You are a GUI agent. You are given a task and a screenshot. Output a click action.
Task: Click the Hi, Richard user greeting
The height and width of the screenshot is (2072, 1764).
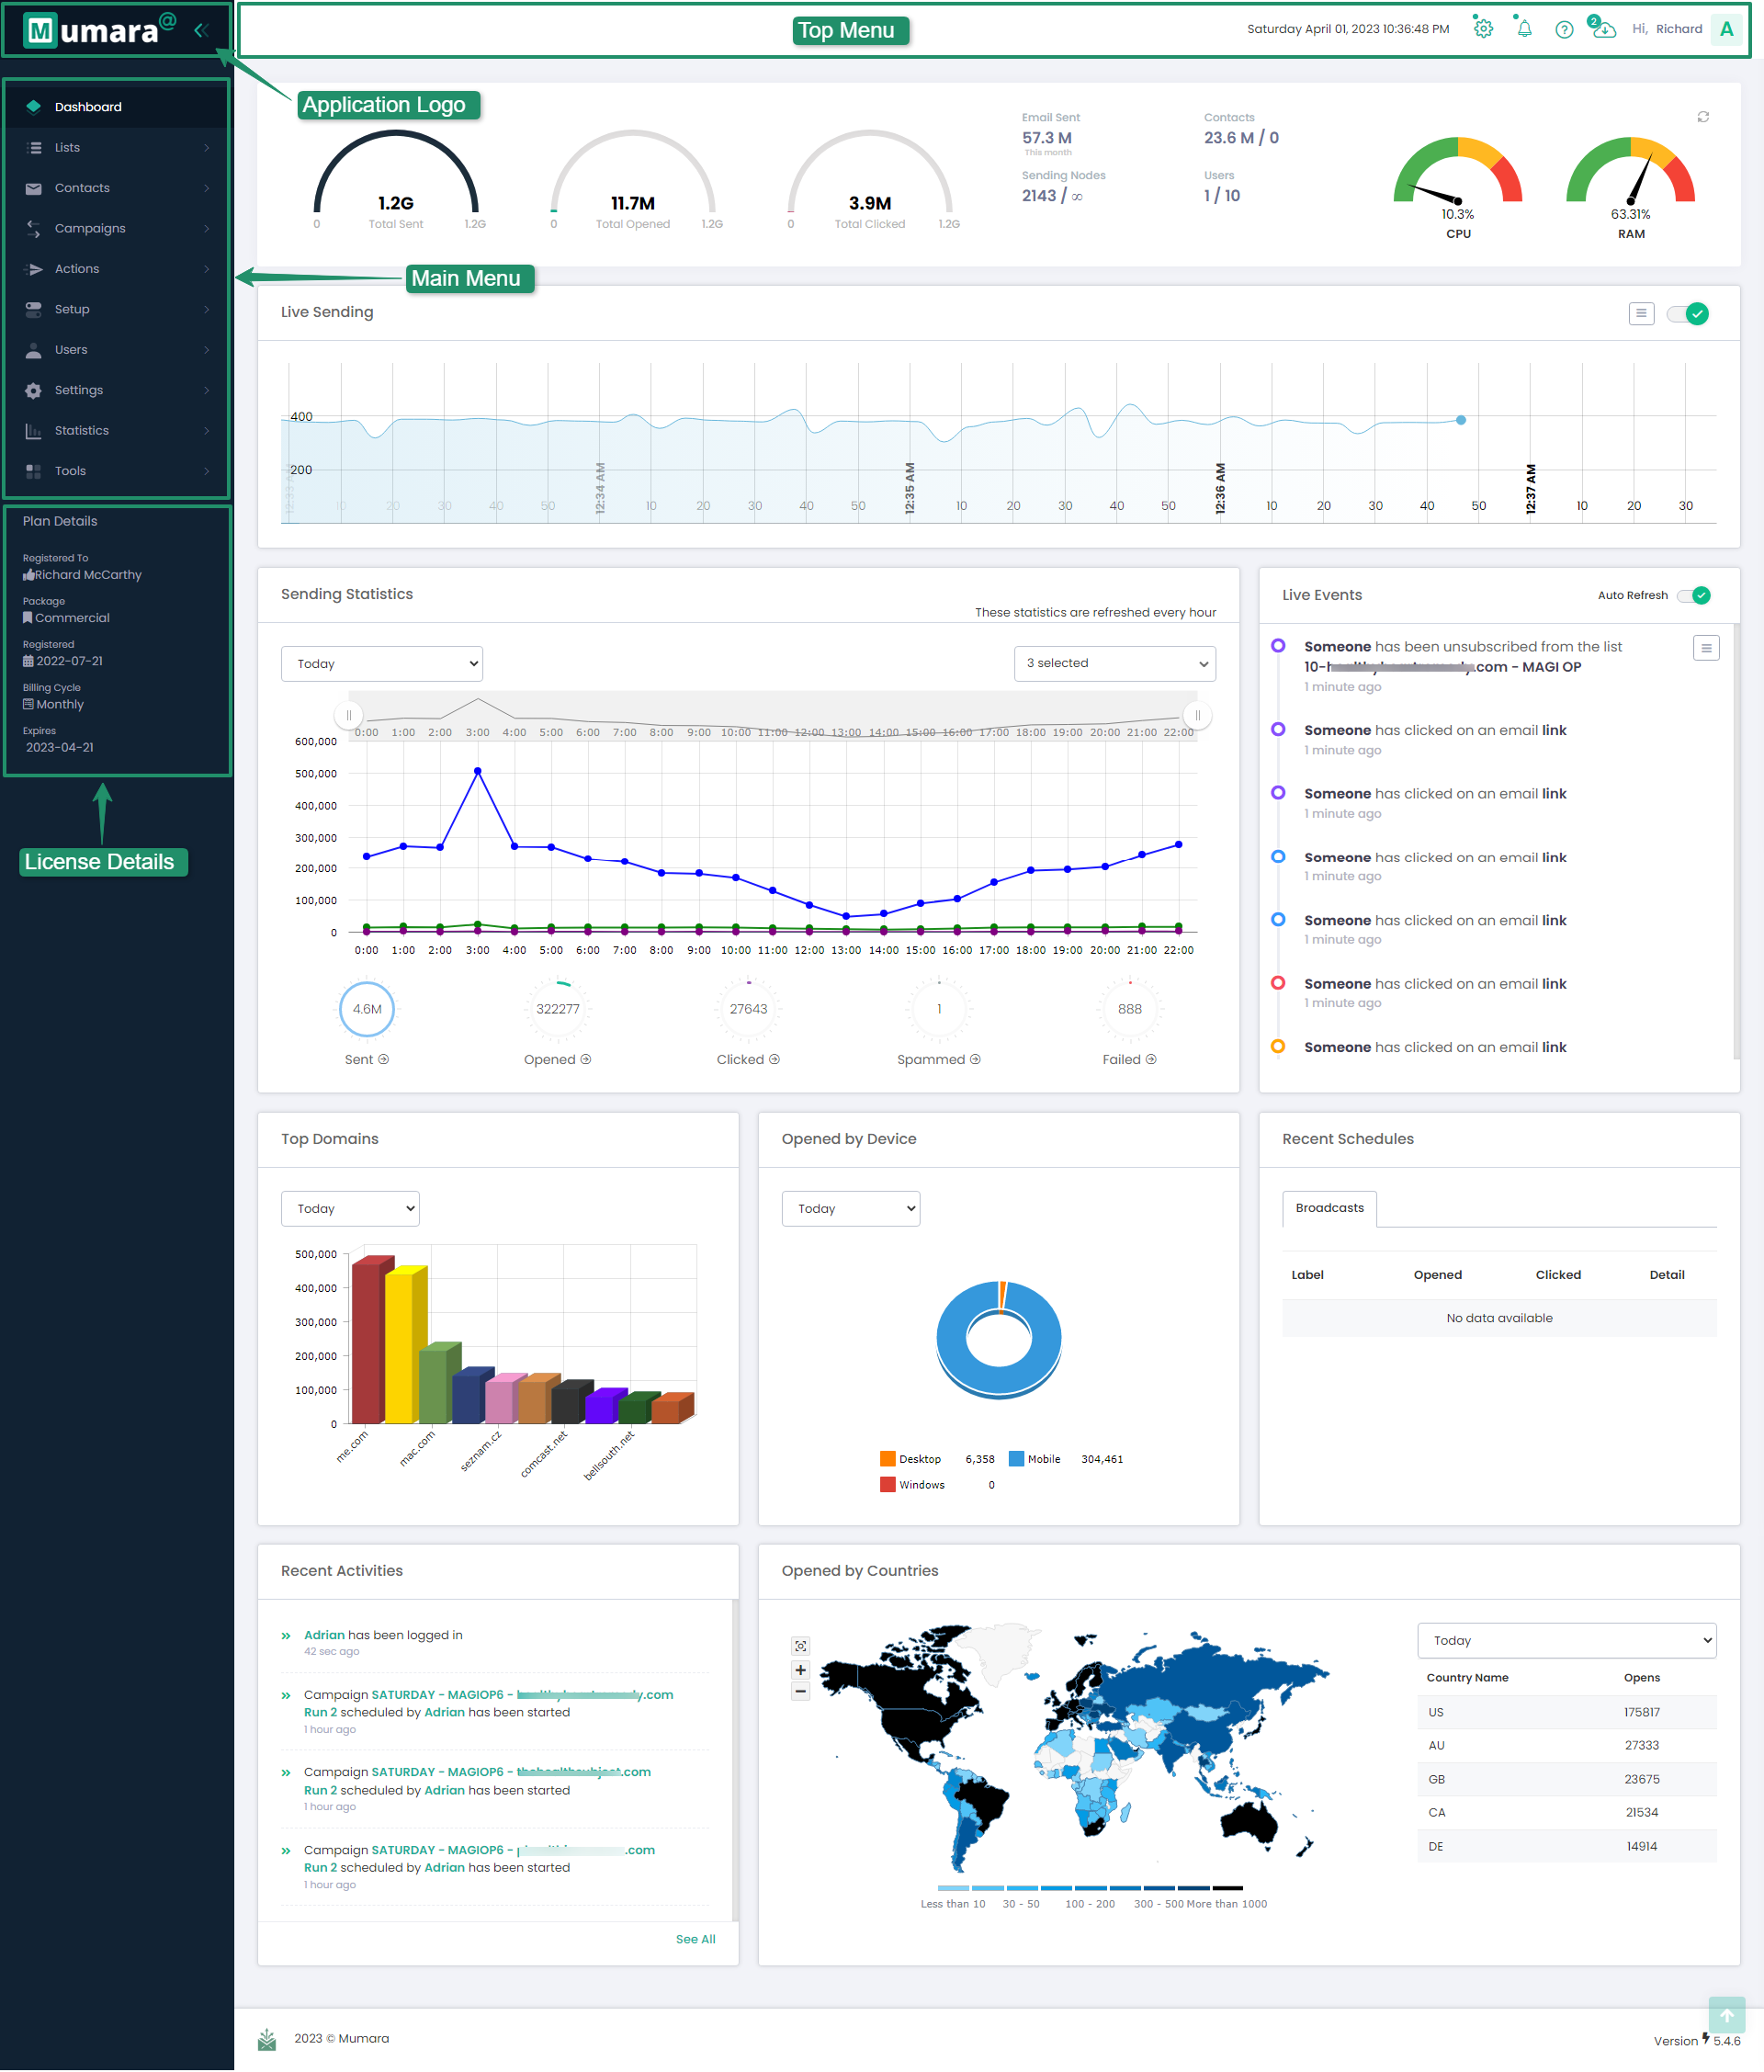point(1667,29)
